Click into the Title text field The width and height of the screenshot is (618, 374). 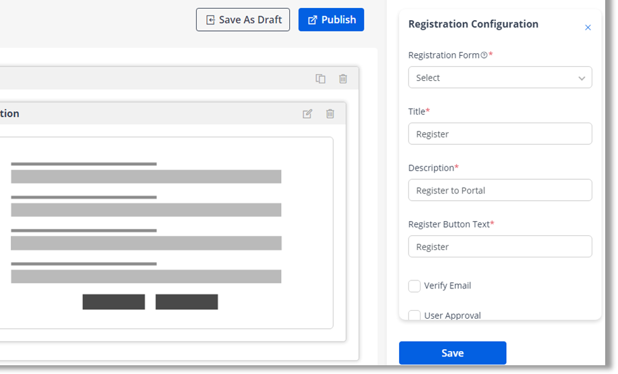click(500, 134)
